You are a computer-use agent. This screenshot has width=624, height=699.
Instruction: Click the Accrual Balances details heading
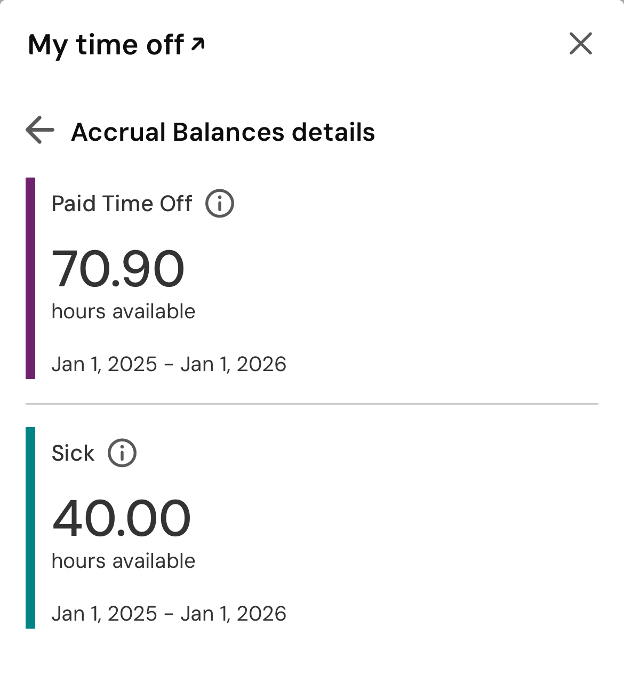(223, 132)
